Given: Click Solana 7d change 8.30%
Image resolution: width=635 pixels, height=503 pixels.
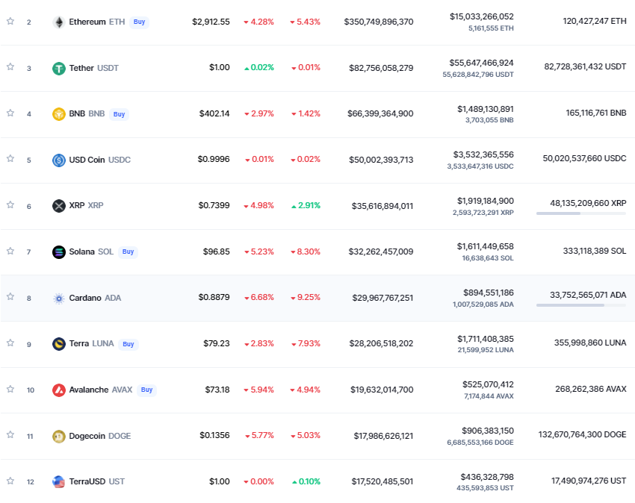Looking at the screenshot, I should pyautogui.click(x=306, y=251).
